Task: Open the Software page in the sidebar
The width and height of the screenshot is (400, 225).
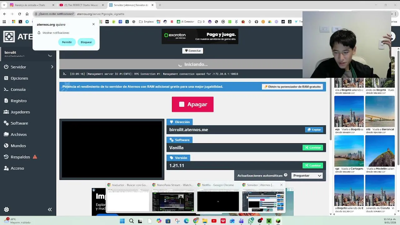Action: [x=19, y=123]
